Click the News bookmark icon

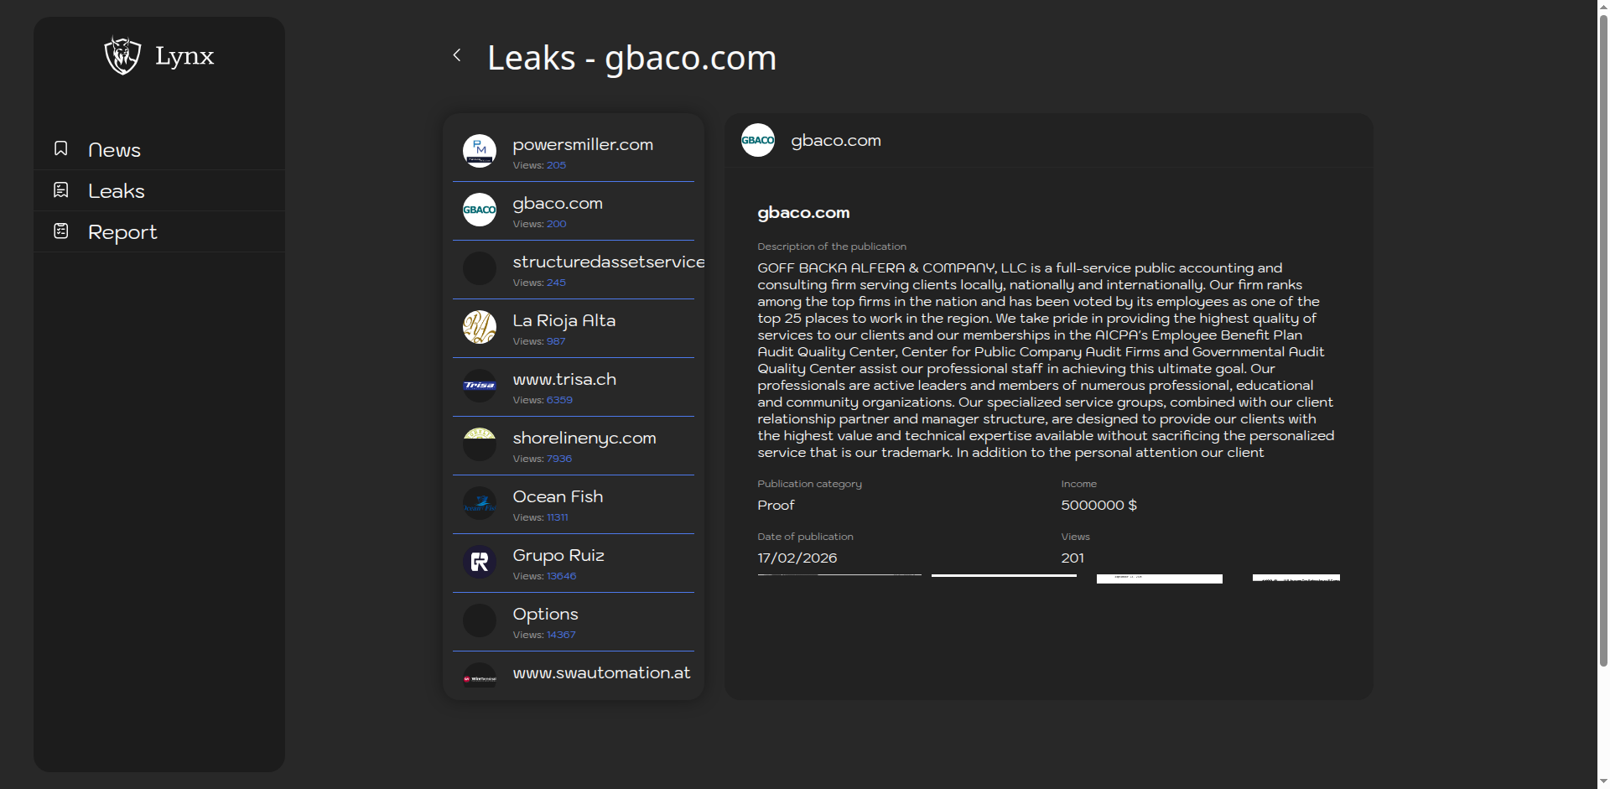click(60, 148)
